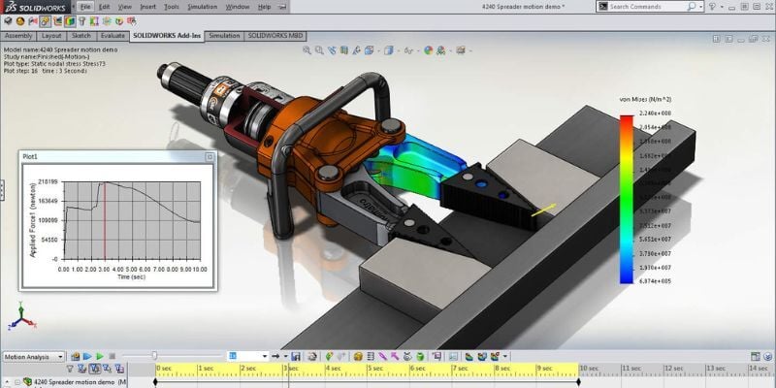Image resolution: width=776 pixels, height=388 pixels.
Task: Click the Gravity icon in motion toolbar
Action: coord(420,356)
